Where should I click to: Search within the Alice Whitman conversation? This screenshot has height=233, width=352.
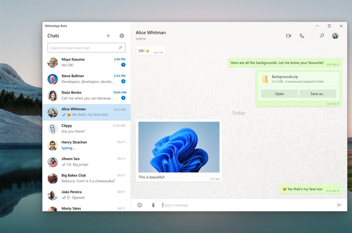[x=322, y=36]
